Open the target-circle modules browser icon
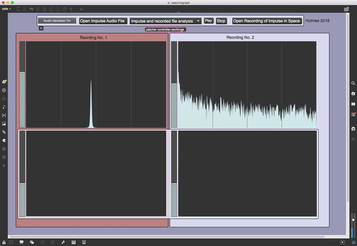The height and width of the screenshot is (246, 357). (x=4, y=90)
